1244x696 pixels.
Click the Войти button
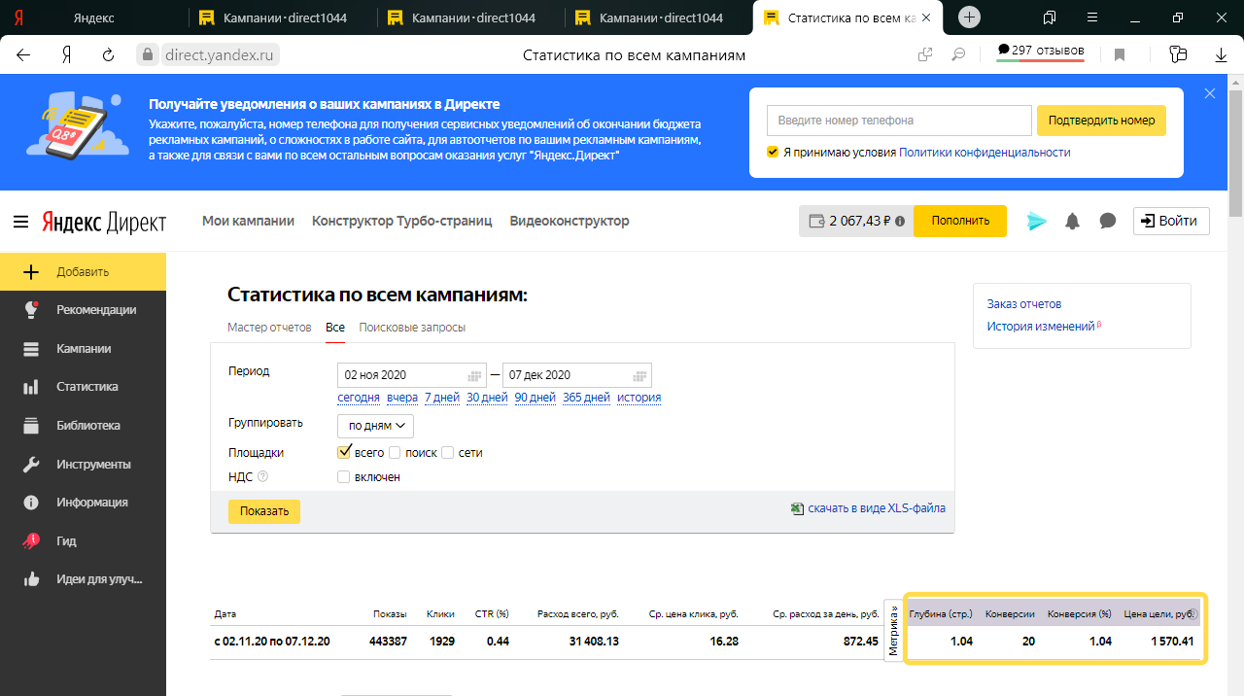pyautogui.click(x=1171, y=221)
